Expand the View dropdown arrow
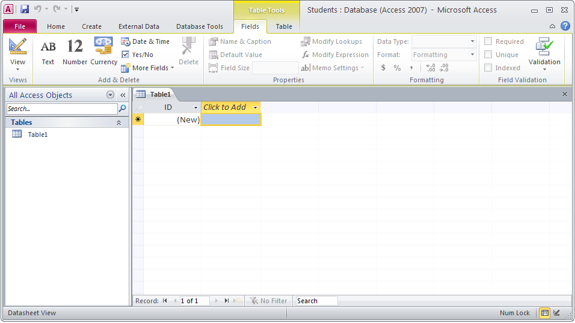The height and width of the screenshot is (323, 575). [17, 69]
